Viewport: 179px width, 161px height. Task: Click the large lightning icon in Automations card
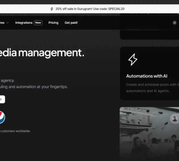tap(132, 60)
